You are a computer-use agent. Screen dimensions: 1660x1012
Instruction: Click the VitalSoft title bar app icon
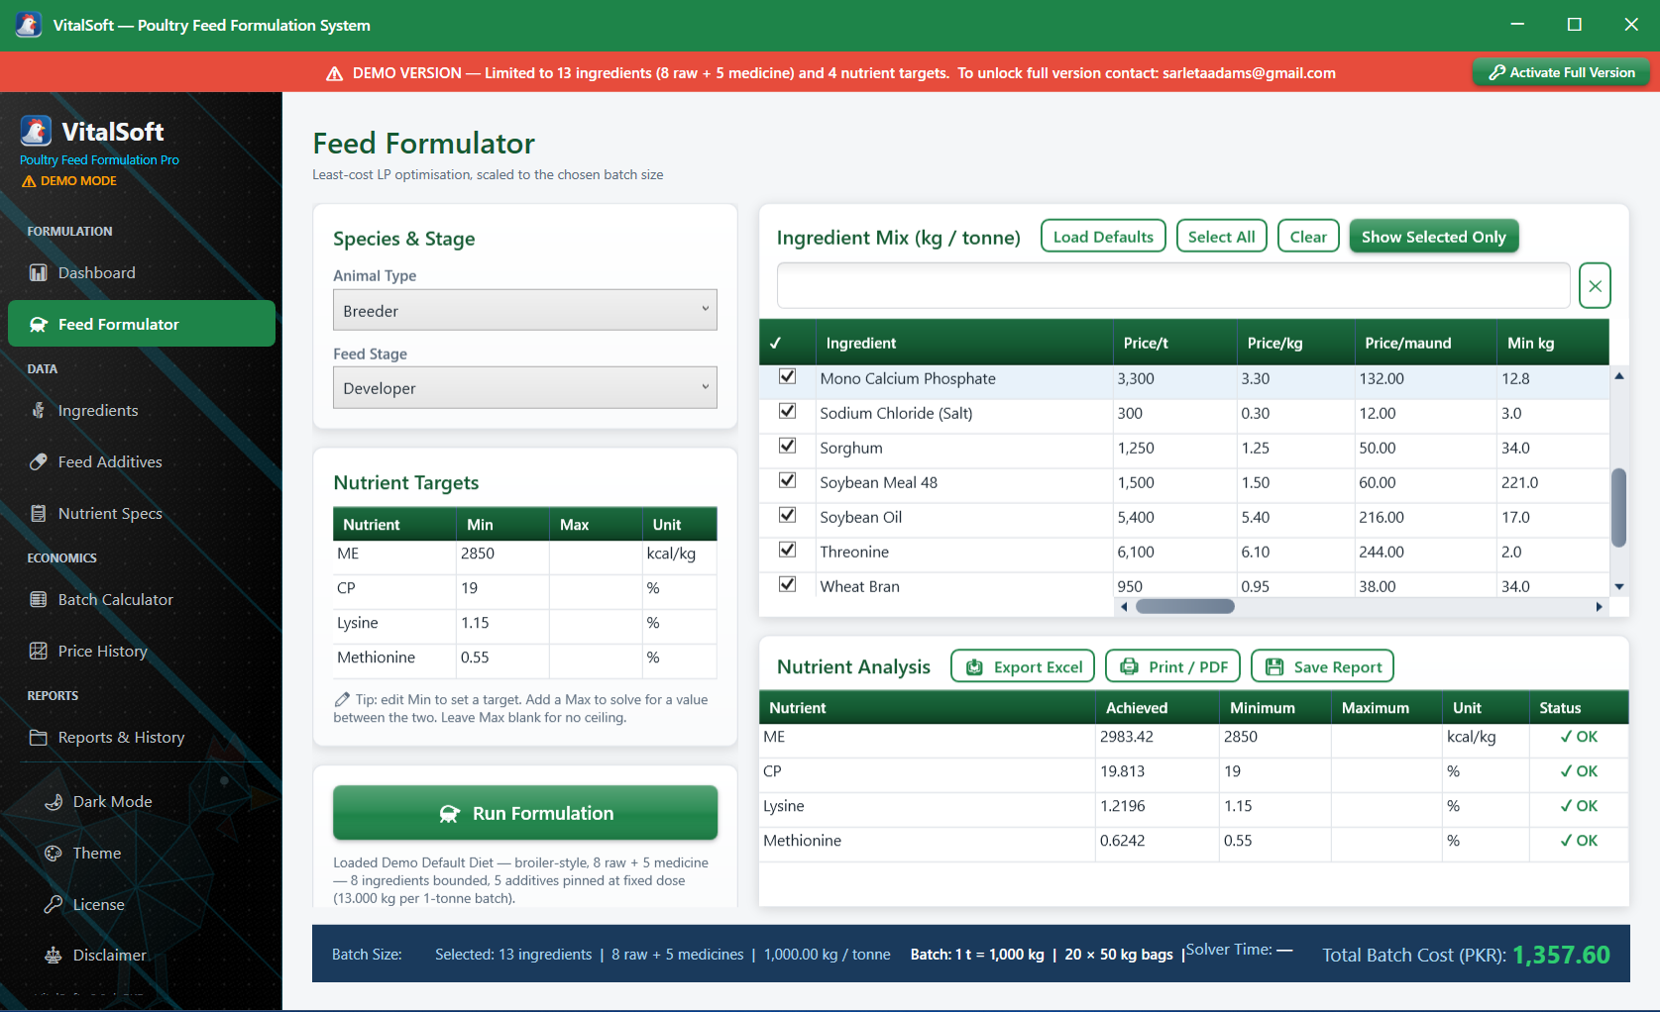29,25
